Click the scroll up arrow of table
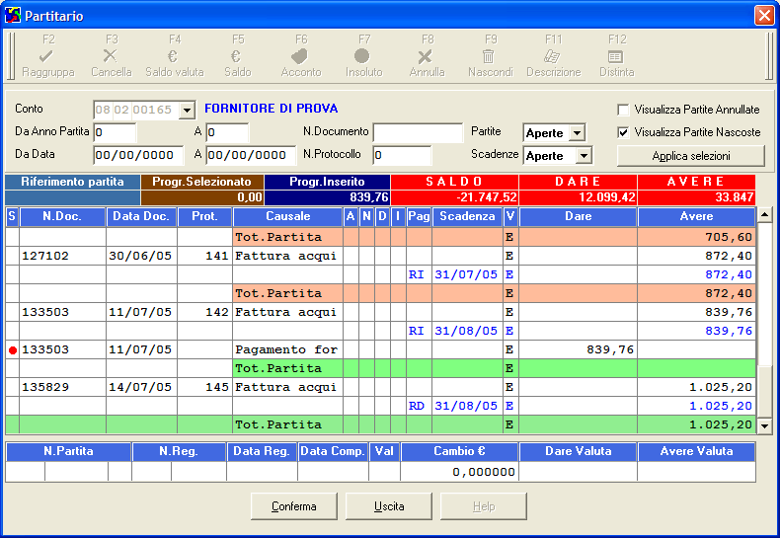Viewport: 780px width, 538px height. pos(764,215)
